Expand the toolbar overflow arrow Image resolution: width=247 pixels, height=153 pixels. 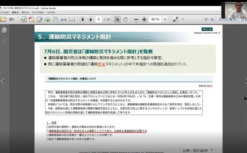183,19
